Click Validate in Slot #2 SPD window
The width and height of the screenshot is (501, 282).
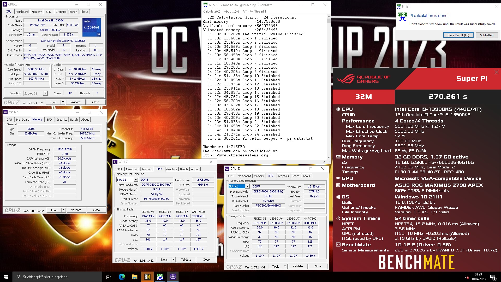click(x=298, y=266)
